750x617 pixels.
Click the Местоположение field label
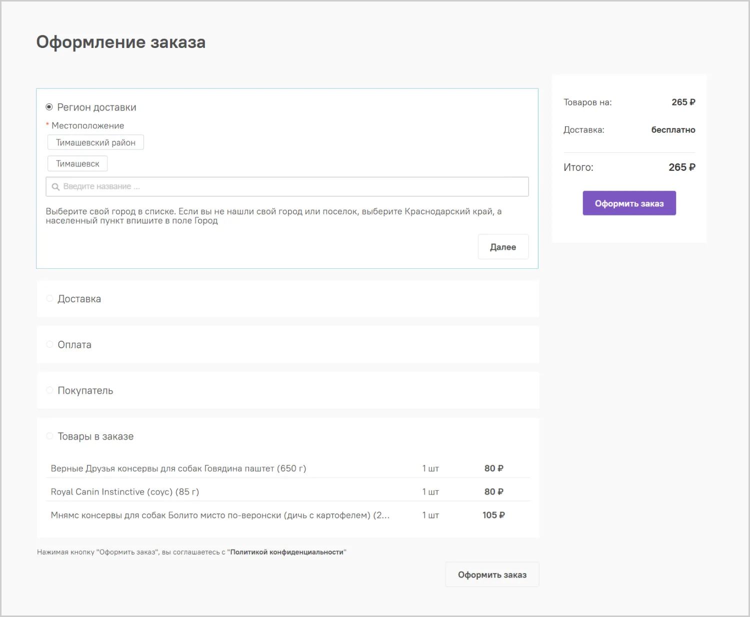87,125
